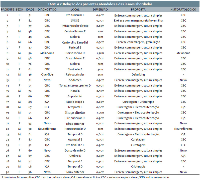Click the 'Nasal E' cell
This screenshot has height=180, width=200.
75,91
